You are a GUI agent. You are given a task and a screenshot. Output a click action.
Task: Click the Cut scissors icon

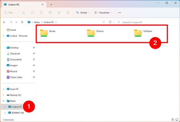pos(23,12)
